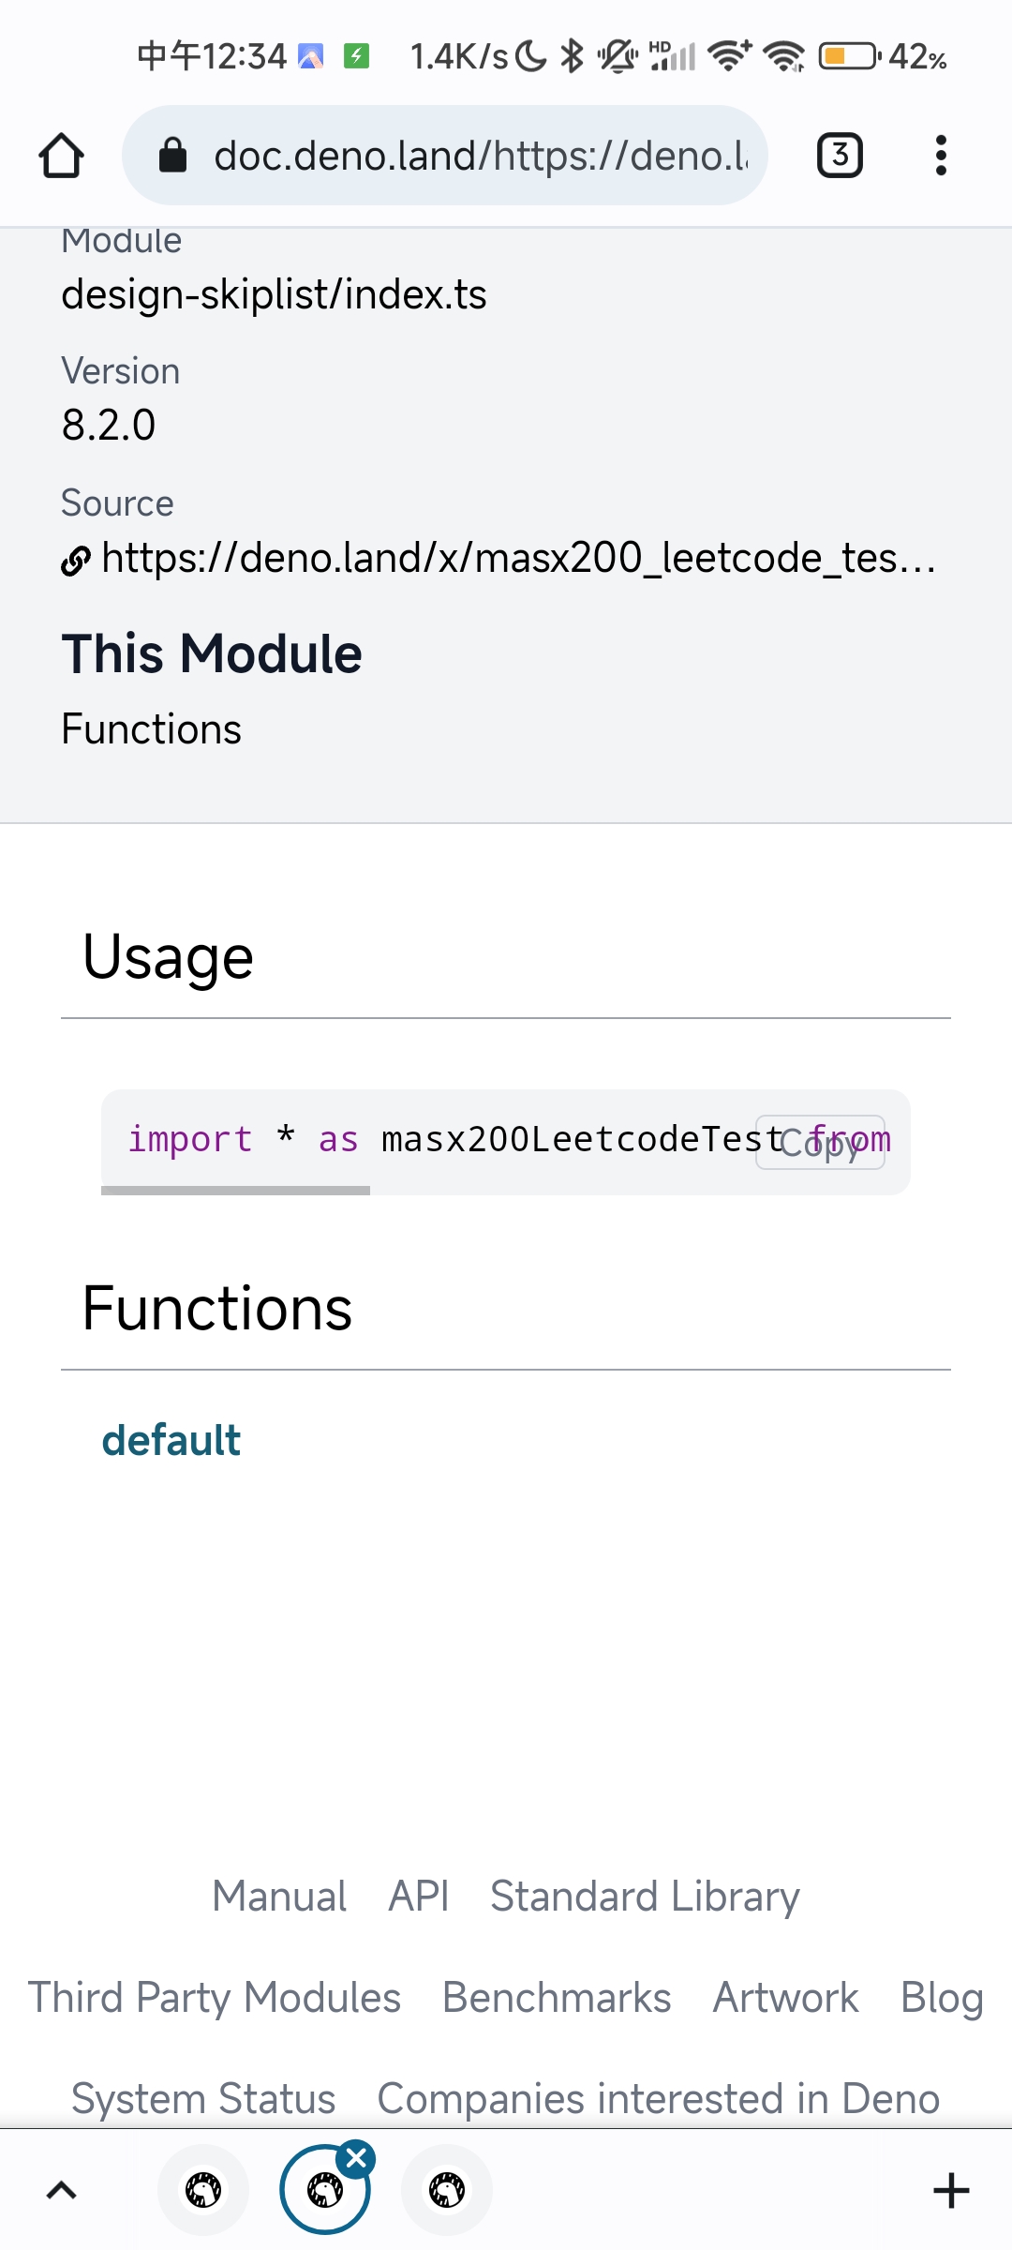Image resolution: width=1012 pixels, height=2250 pixels.
Task: Open the tab counter showing 3 tabs
Action: tap(839, 155)
